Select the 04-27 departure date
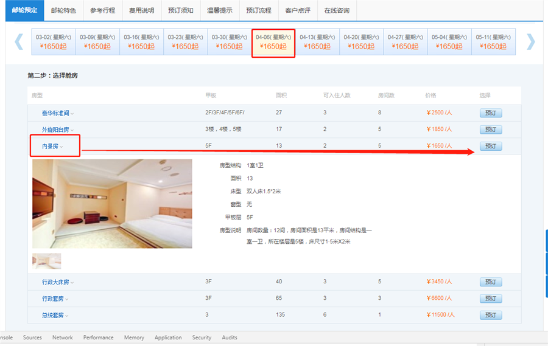Screen dimensions: 548x346 coord(406,42)
